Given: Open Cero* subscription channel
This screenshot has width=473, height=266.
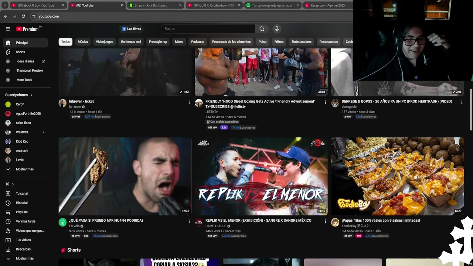Looking at the screenshot, I should [x=25, y=105].
